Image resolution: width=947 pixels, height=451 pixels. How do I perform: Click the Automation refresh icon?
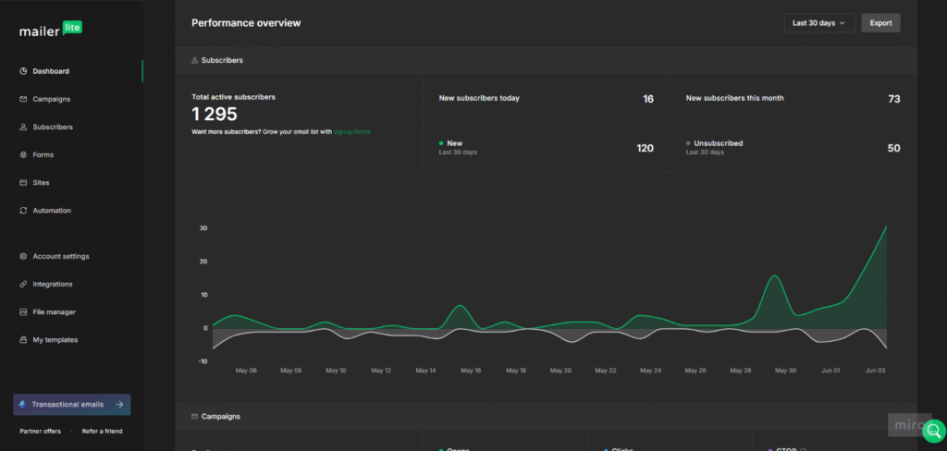pos(23,211)
